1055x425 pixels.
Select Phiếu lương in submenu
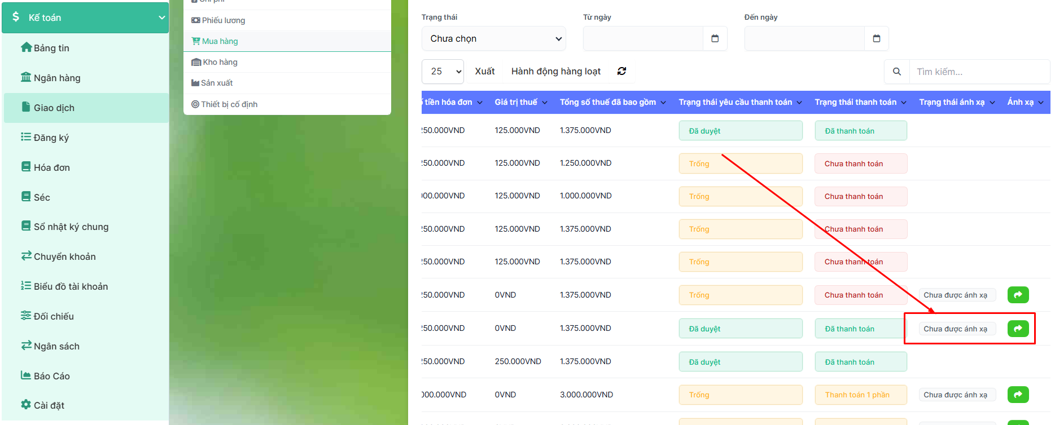(x=223, y=20)
